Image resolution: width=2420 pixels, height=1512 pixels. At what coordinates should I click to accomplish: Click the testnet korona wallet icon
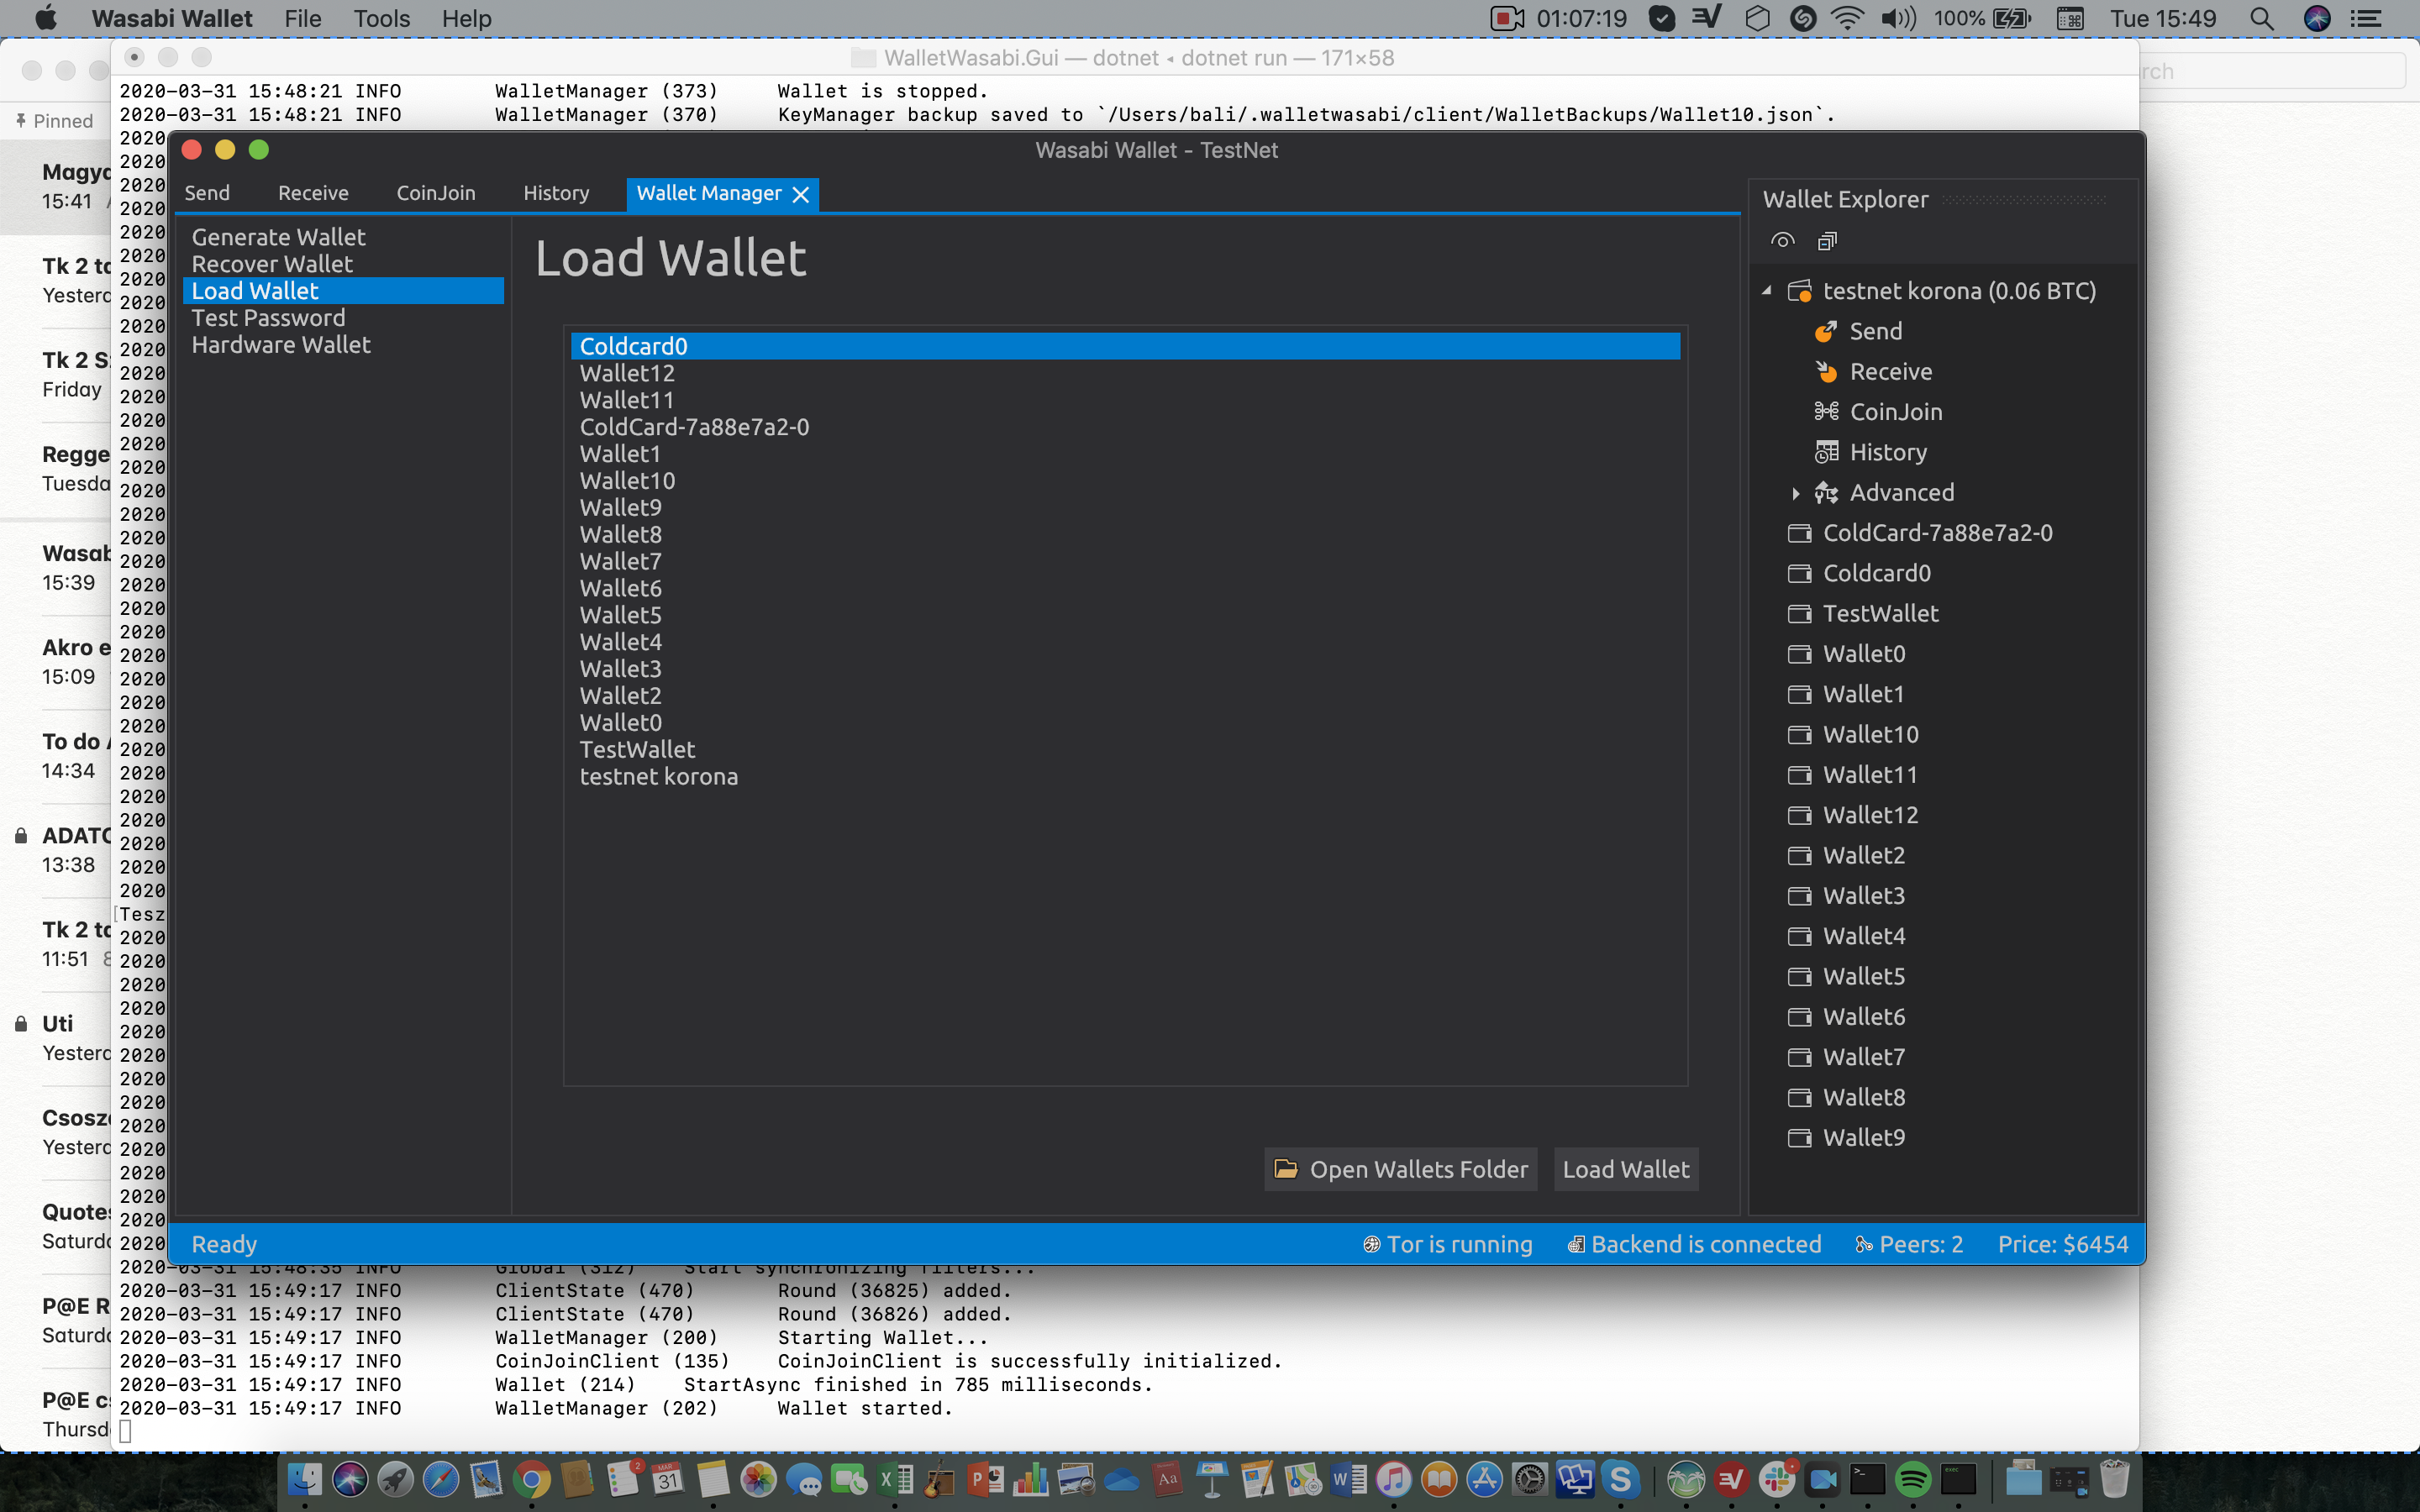pos(1801,290)
